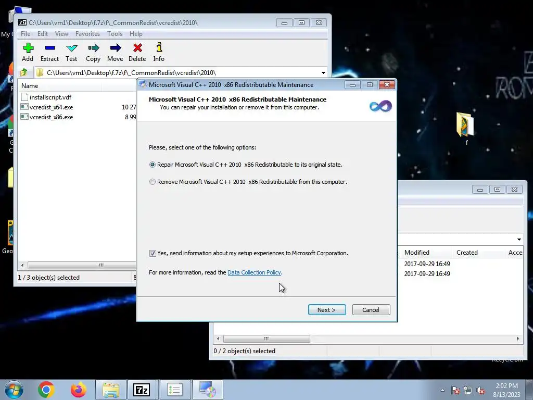Close the Visual C++ Maintenance dialog
Image resolution: width=533 pixels, height=400 pixels.
pyautogui.click(x=387, y=85)
